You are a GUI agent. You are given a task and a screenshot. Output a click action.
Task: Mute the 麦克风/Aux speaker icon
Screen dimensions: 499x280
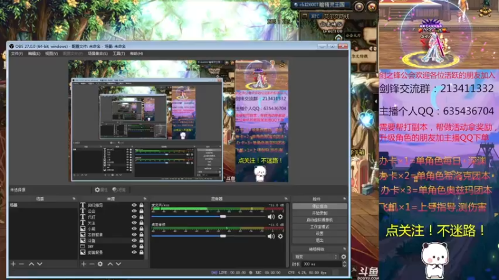271,217
